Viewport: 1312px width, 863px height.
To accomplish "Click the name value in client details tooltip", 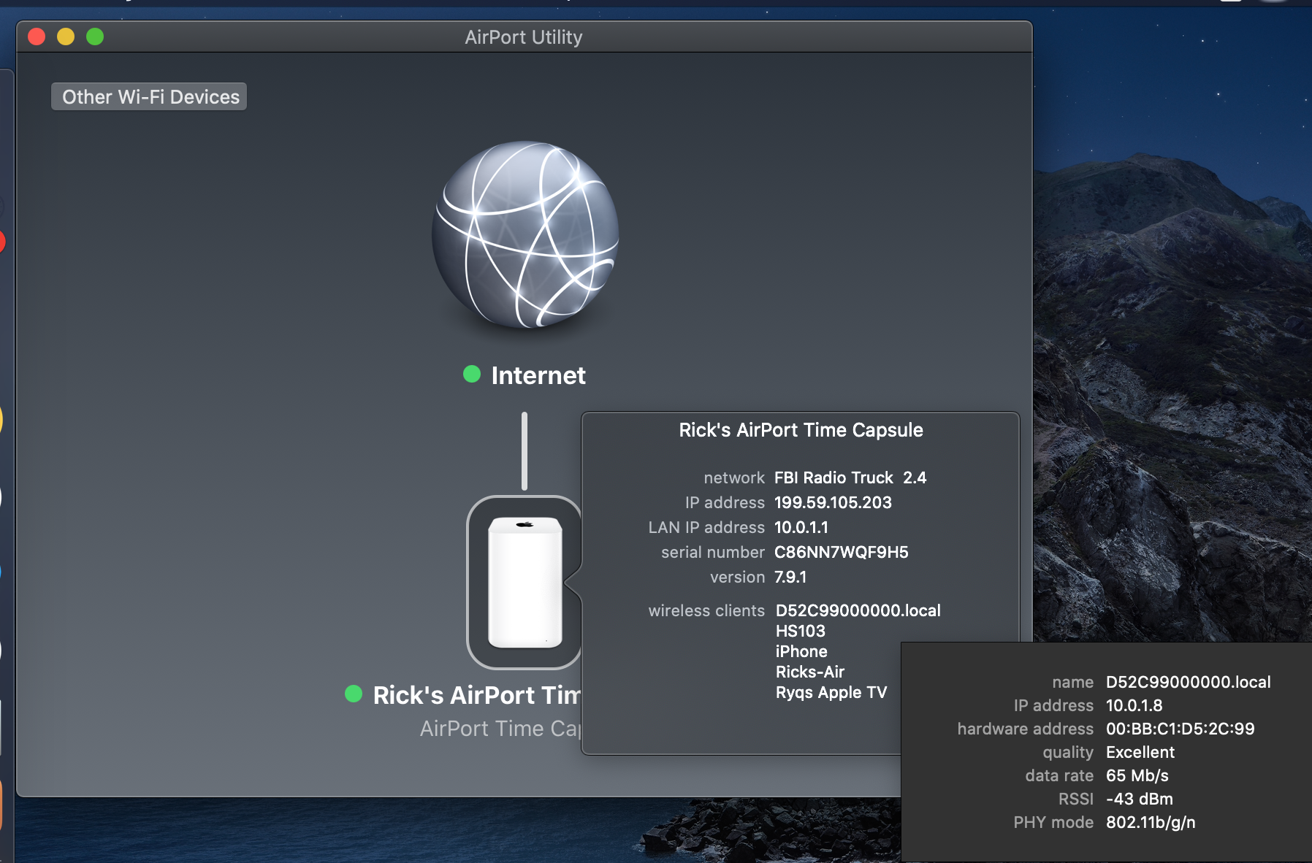I will [1188, 682].
